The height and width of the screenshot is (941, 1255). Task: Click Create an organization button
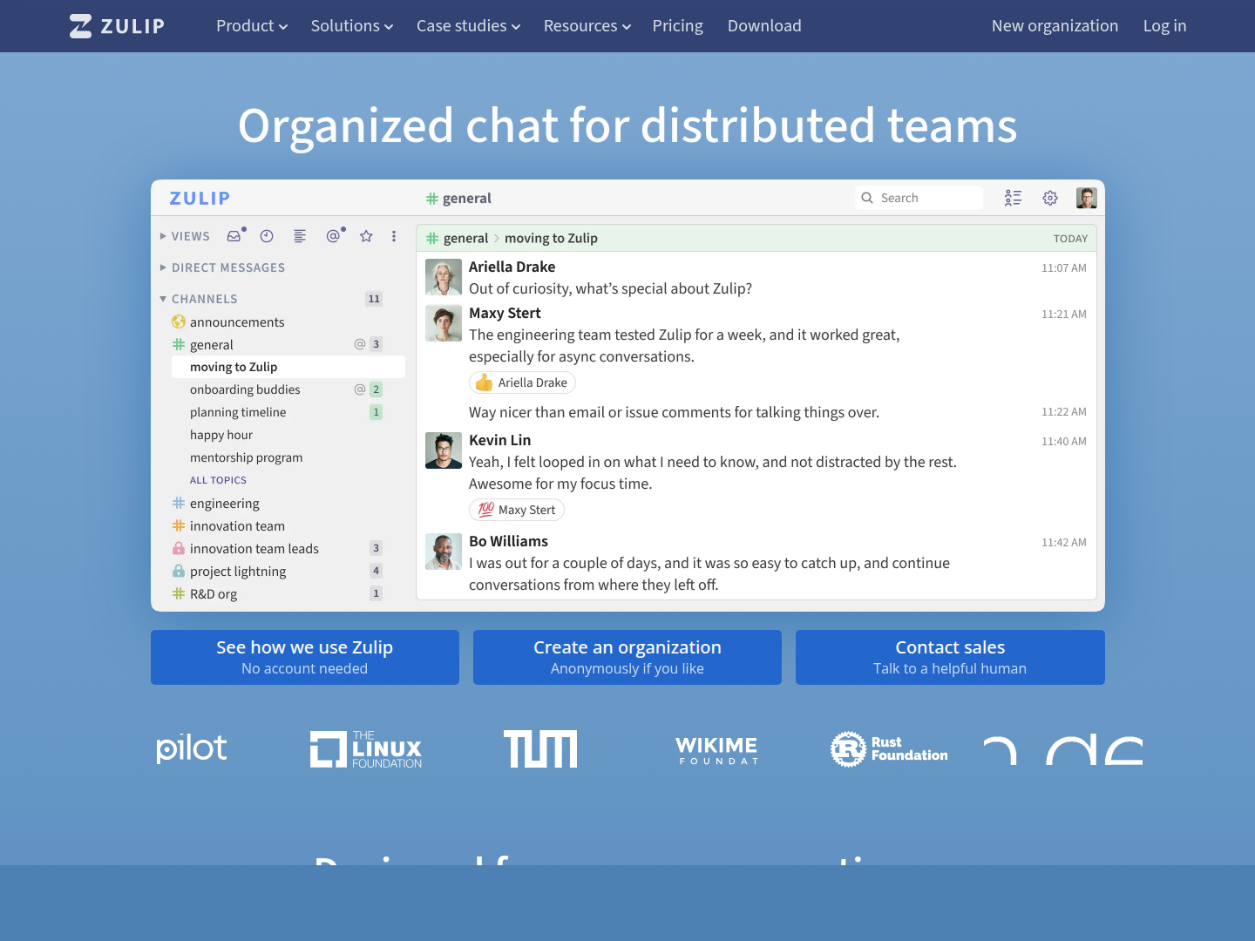click(x=627, y=657)
